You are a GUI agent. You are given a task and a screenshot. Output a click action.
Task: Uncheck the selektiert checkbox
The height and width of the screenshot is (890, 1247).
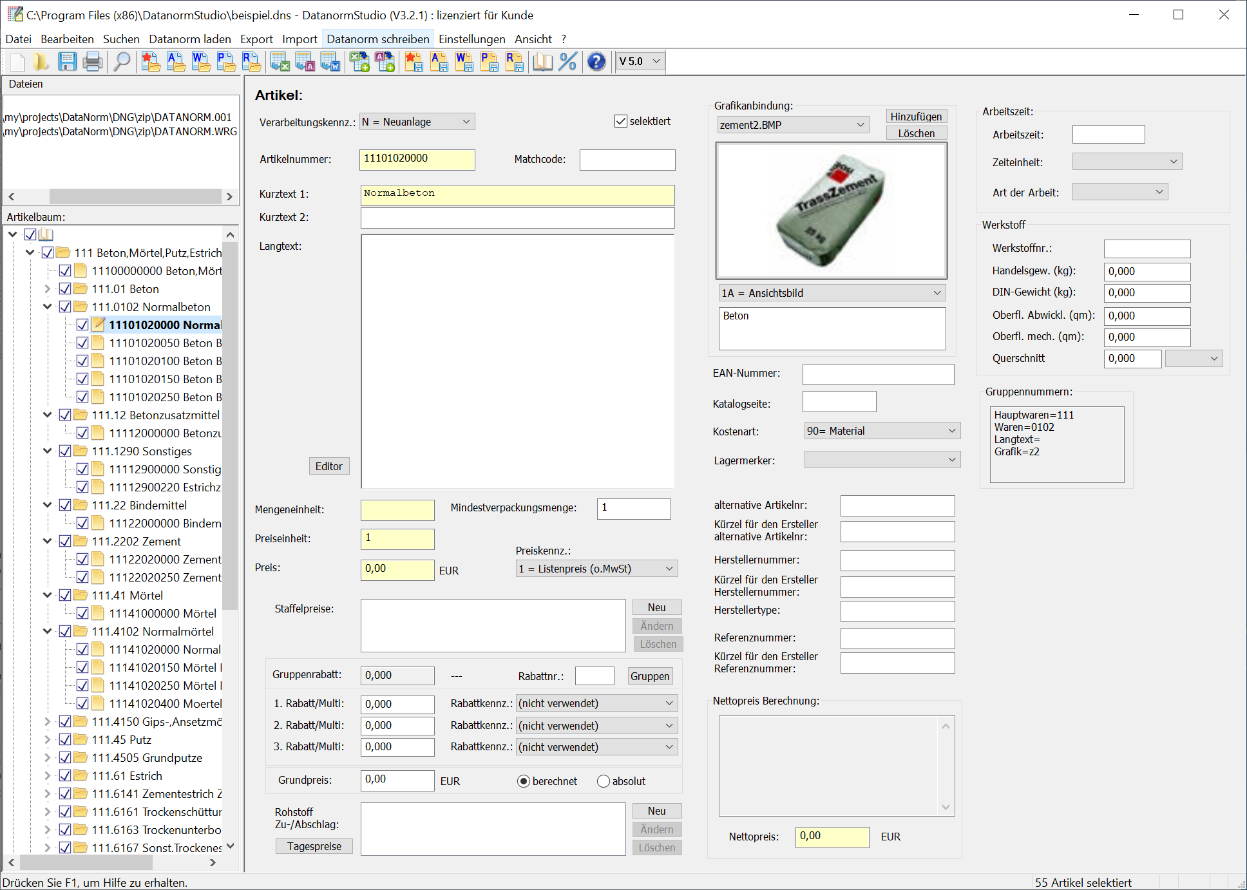tap(621, 121)
